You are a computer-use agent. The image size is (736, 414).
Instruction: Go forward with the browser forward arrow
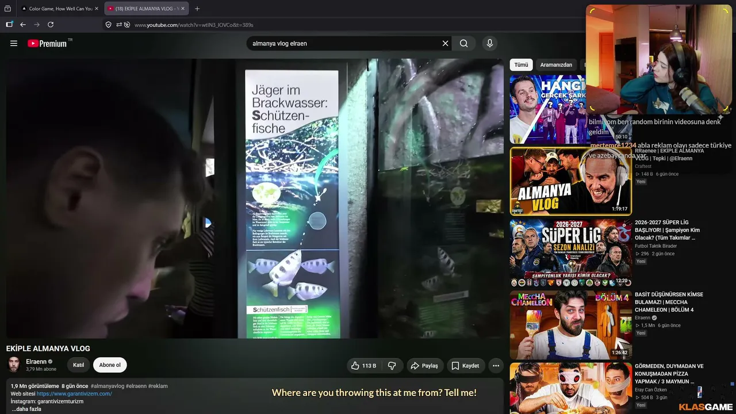(x=37, y=25)
